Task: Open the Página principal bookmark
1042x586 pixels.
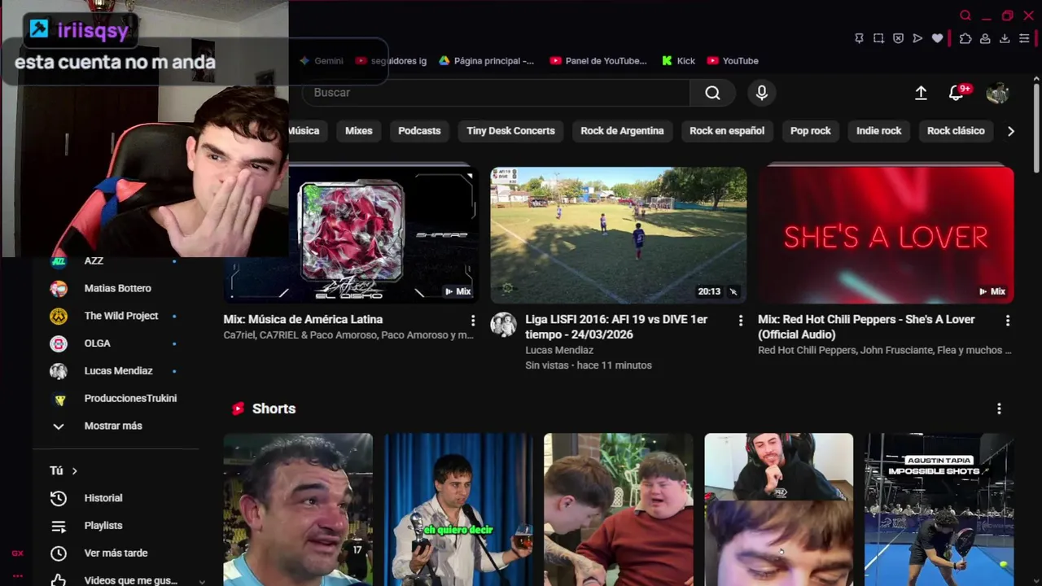Action: point(487,61)
